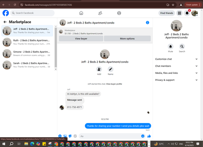Image resolution: width=203 pixels, height=147 pixels.
Task: Bookmark this page with the star icon
Action: tap(173, 5)
